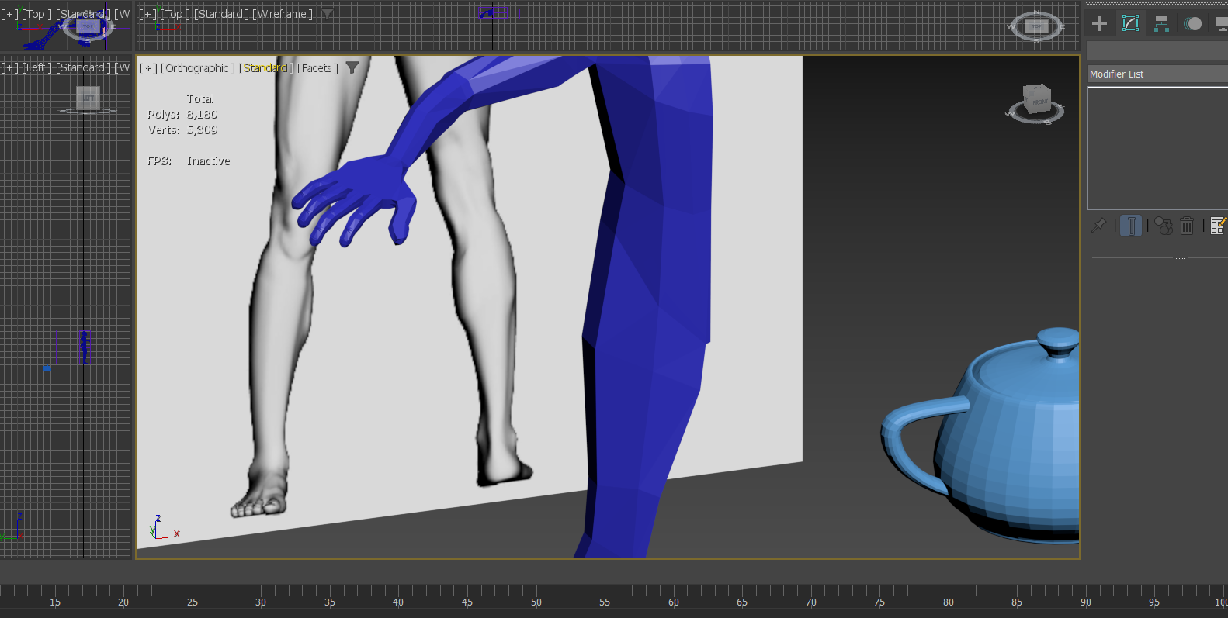Open the Create tab in command panel

(x=1099, y=23)
